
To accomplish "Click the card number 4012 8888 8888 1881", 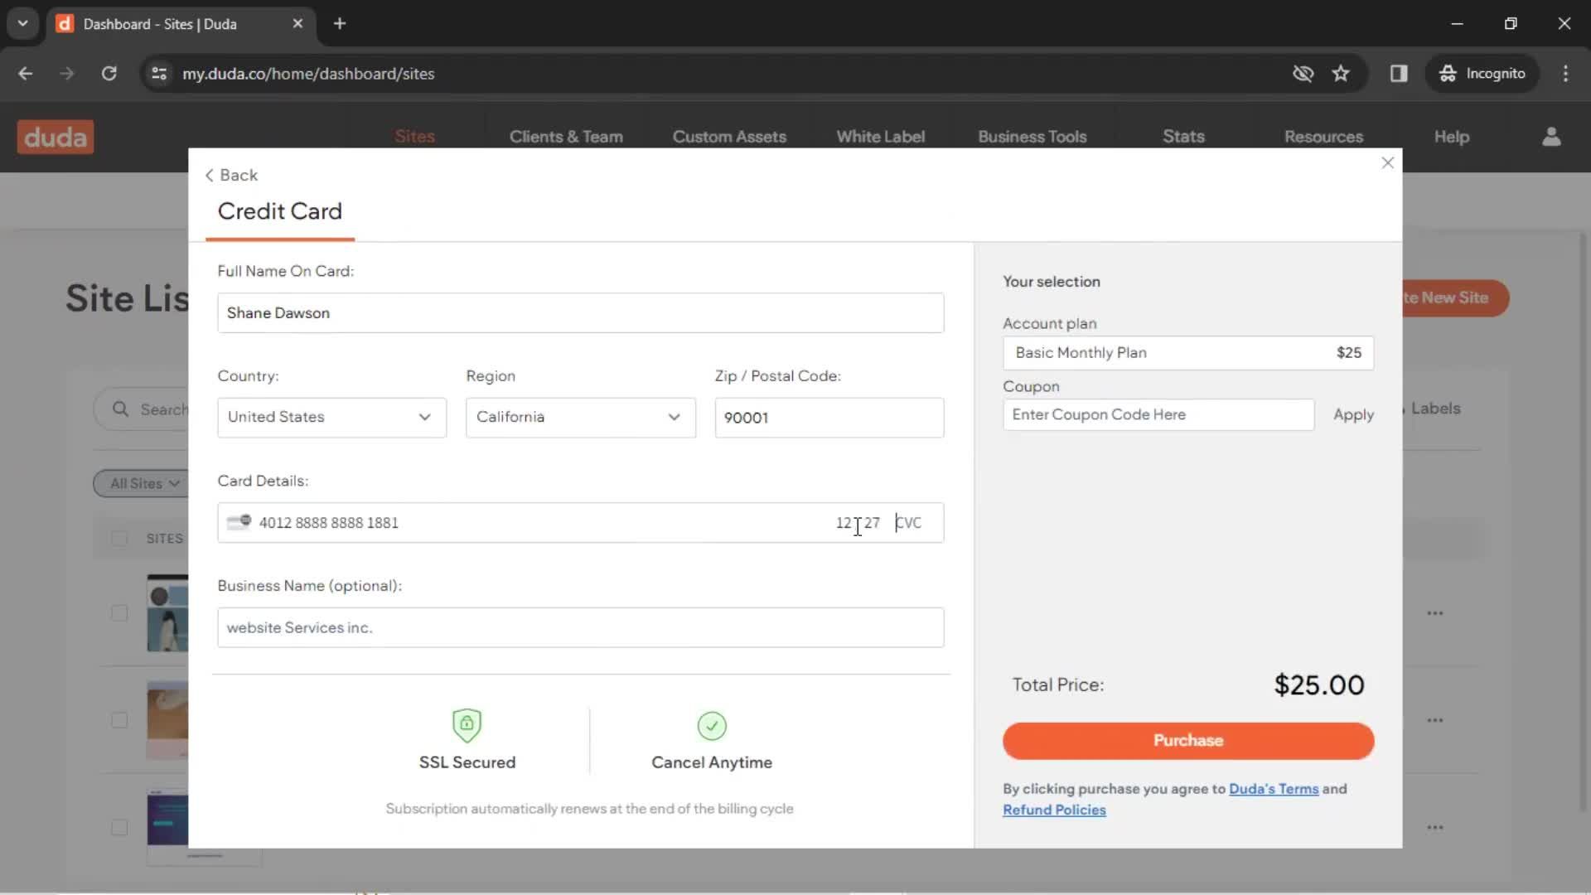I will click(329, 523).
